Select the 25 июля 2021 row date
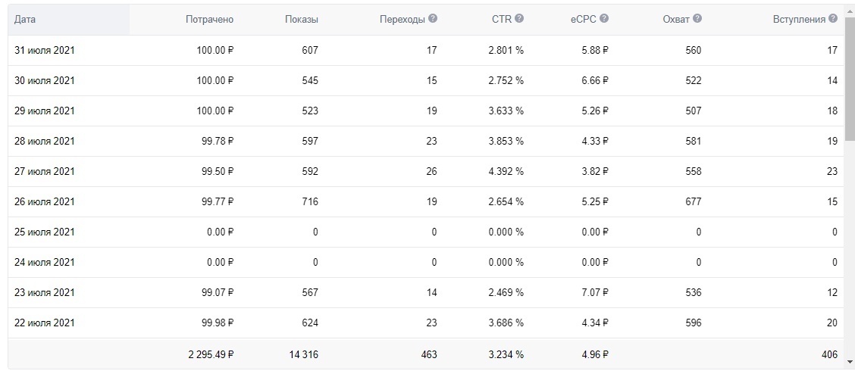 [x=45, y=232]
